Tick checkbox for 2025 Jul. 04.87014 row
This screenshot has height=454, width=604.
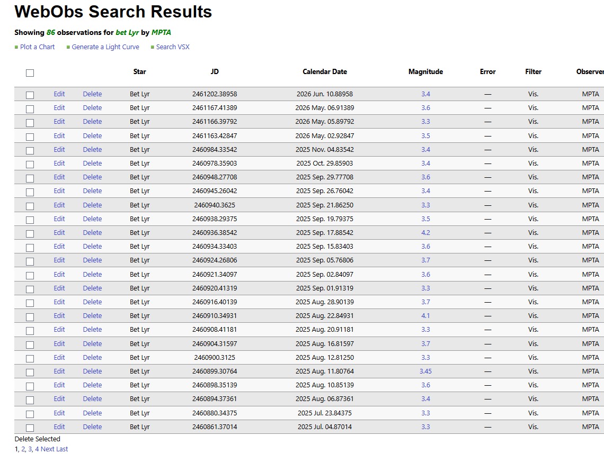[x=30, y=428]
